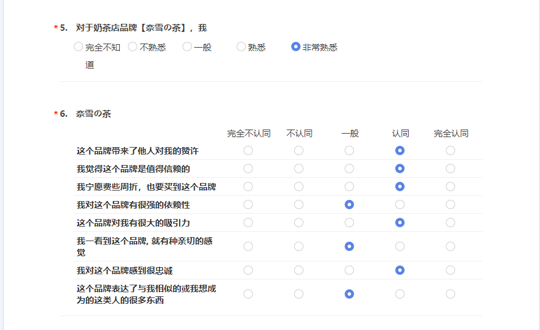540x330 pixels.
Task: Choose 完全不认同 for 这个品牌带来了他人对我的赞许
Action: point(248,150)
